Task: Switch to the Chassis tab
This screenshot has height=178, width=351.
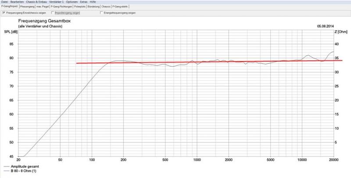Action: [x=106, y=7]
